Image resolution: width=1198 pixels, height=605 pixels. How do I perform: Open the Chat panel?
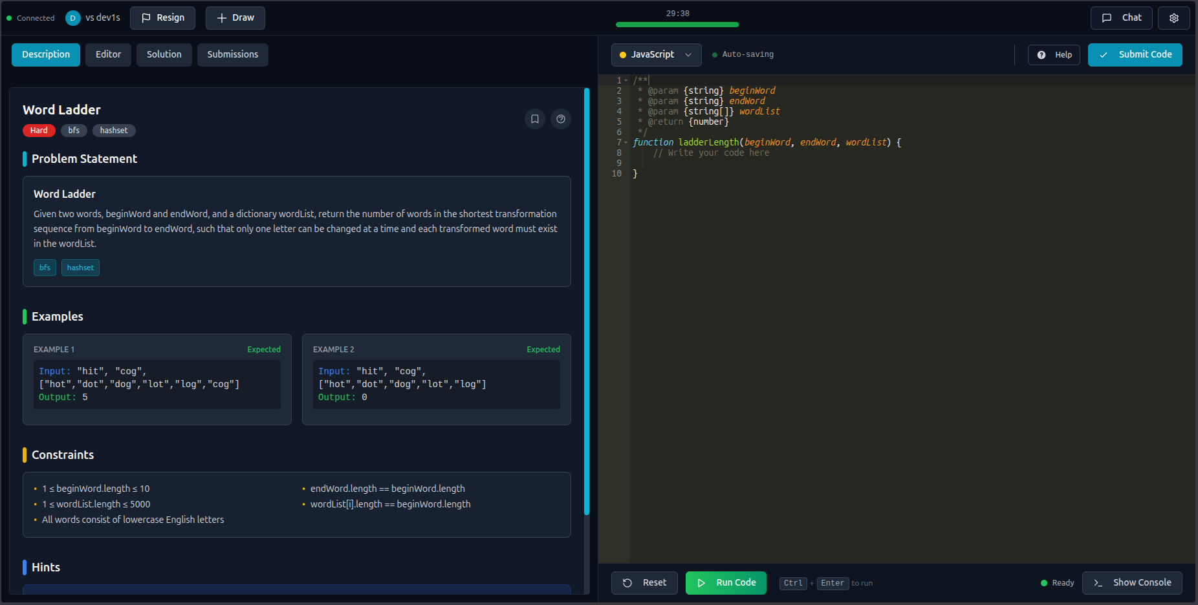[x=1121, y=18]
